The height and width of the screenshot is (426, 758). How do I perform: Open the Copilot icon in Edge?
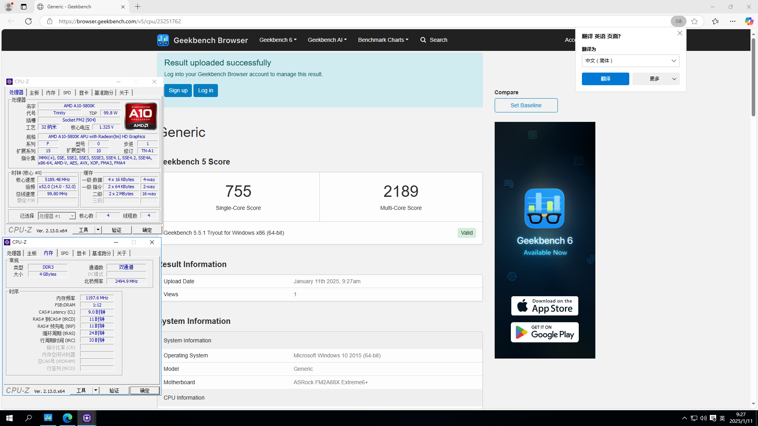pos(749,21)
